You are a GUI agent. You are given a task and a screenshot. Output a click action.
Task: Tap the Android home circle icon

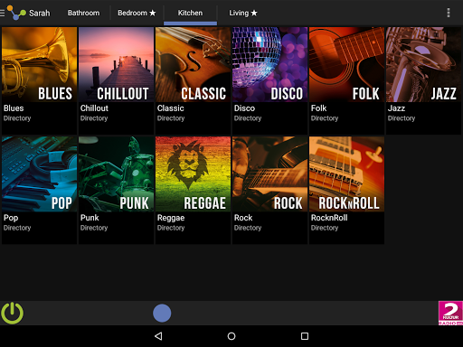coord(231,336)
